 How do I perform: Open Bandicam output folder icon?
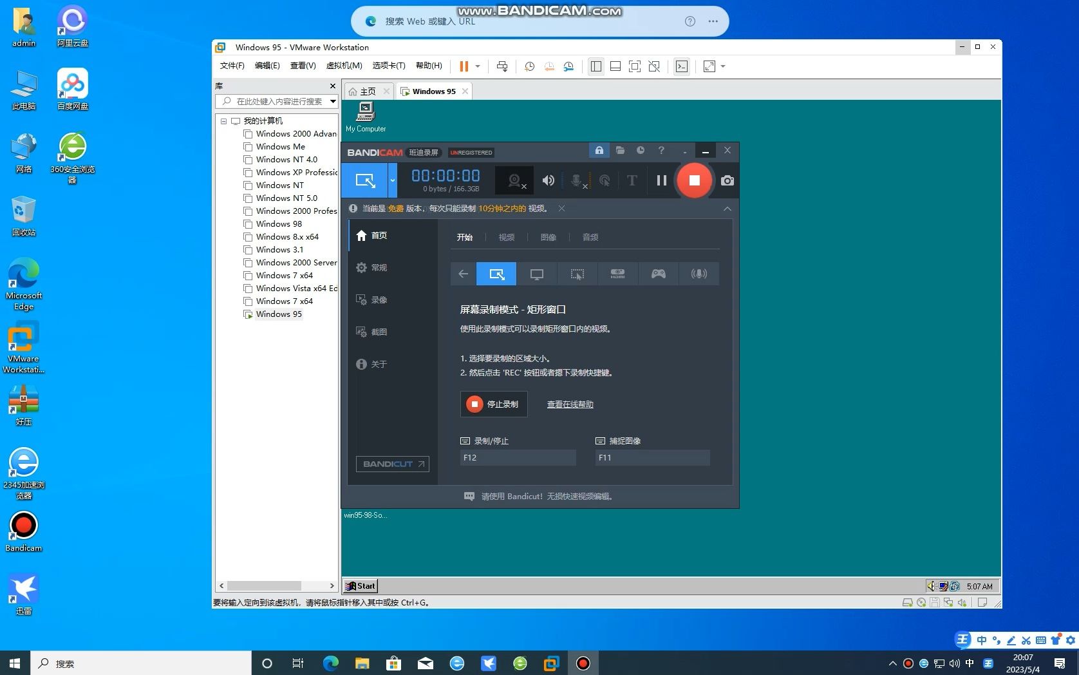tap(620, 150)
